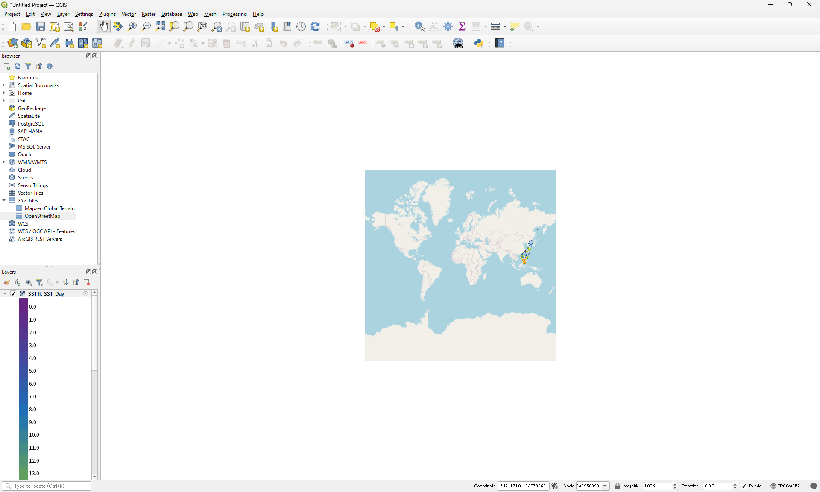Open the Raster menu
The image size is (820, 492).
[148, 14]
